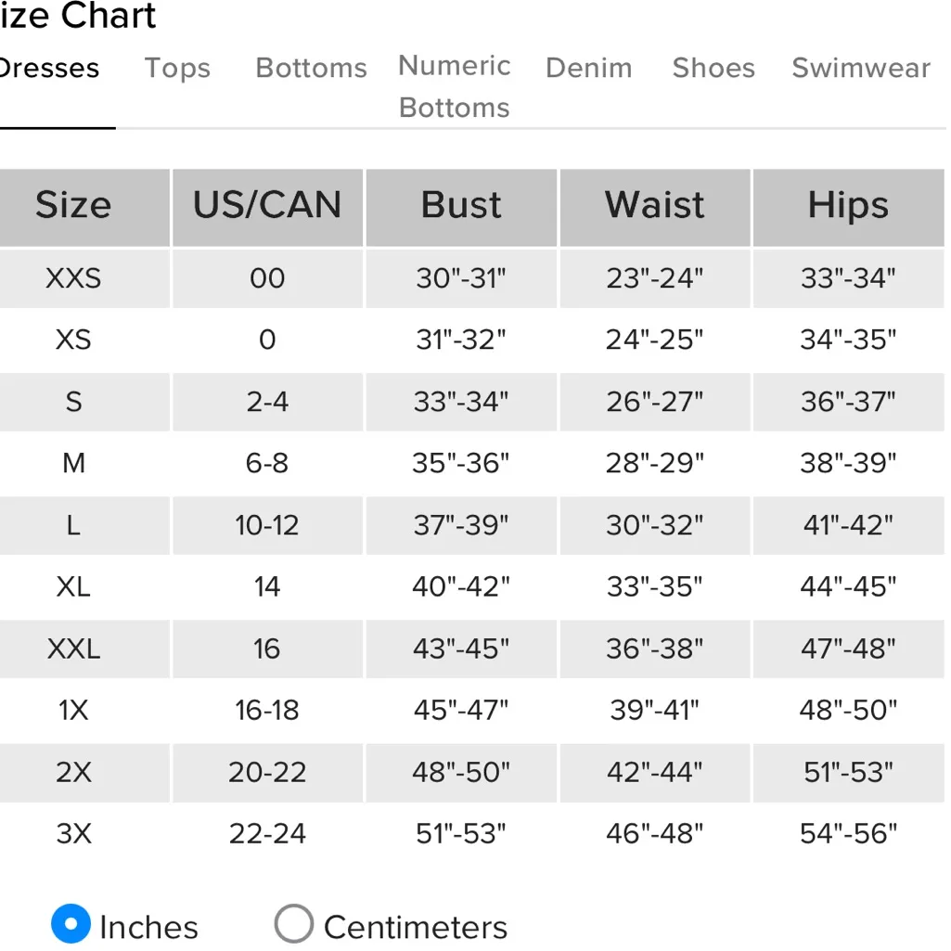951x951 pixels.
Task: Show the Swimwear size chart tab
Action: (860, 69)
